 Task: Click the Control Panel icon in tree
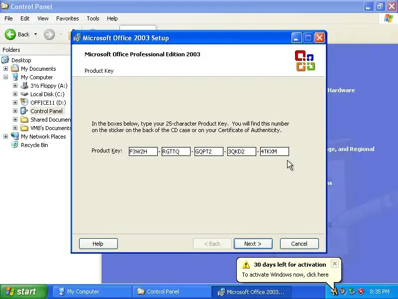(x=24, y=111)
